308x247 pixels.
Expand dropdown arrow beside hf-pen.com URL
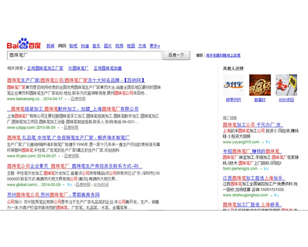[59, 156]
